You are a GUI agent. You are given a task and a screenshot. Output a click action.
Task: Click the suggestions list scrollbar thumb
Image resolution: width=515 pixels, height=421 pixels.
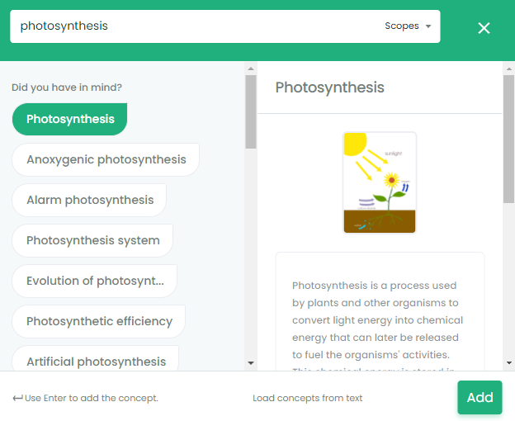point(251,111)
